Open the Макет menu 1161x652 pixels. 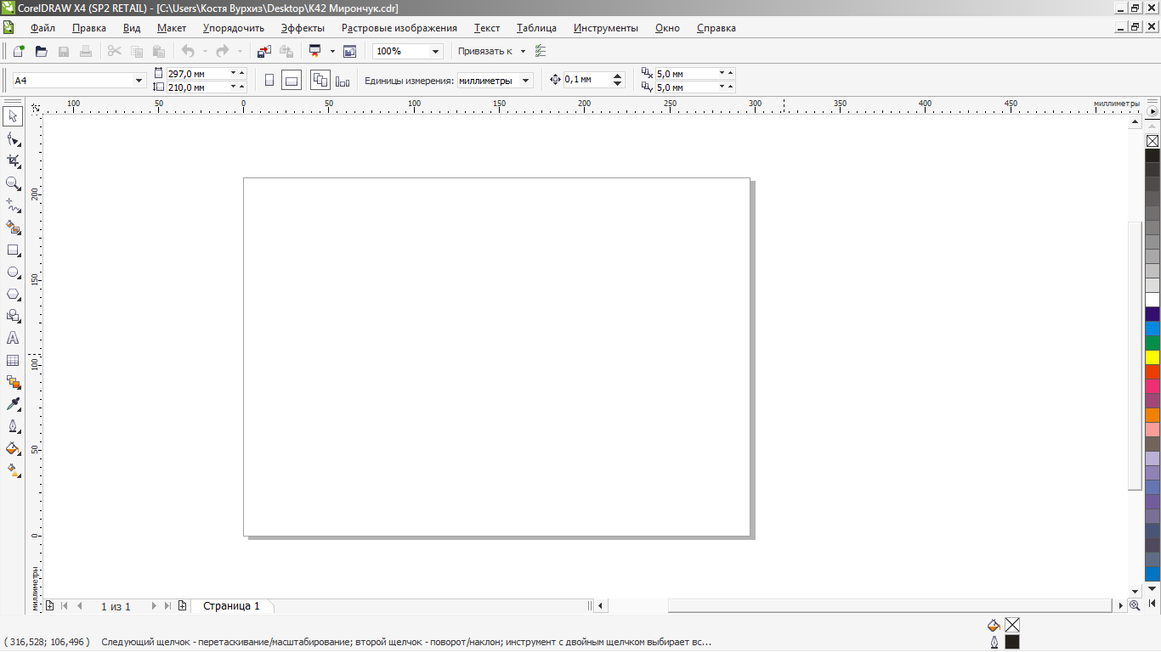[172, 27]
